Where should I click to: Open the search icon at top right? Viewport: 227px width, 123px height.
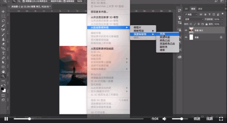click(x=216, y=1)
